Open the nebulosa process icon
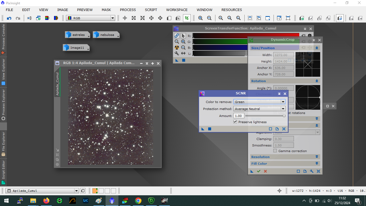This screenshot has width=366, height=206. (106, 35)
